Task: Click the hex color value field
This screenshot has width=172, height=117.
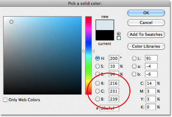Action: tap(109, 108)
